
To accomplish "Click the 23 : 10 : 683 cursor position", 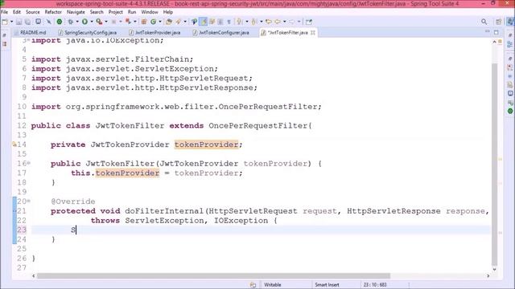I will pos(375,285).
